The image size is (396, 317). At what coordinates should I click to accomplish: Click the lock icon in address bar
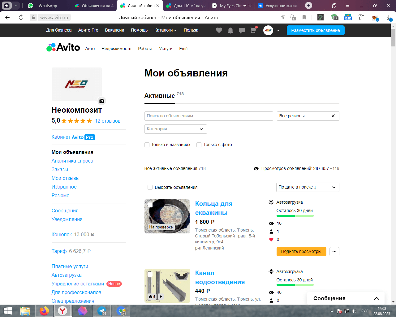pos(33,17)
